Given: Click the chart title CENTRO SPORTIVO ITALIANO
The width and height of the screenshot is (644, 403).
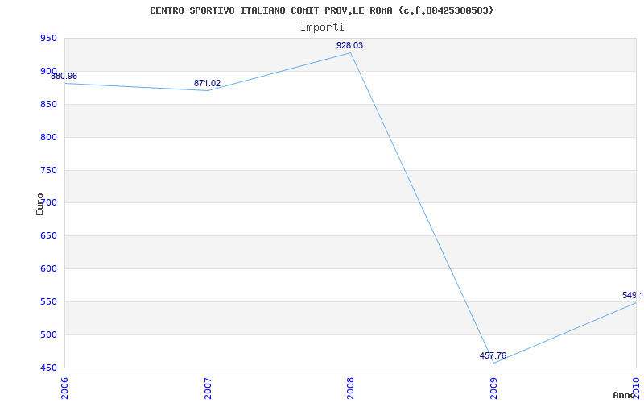Looking at the screenshot, I should click(x=321, y=10).
